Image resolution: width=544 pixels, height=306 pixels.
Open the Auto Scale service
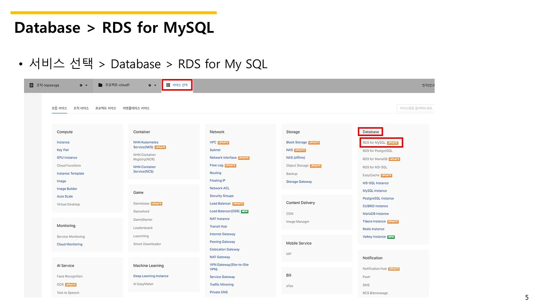coord(65,196)
